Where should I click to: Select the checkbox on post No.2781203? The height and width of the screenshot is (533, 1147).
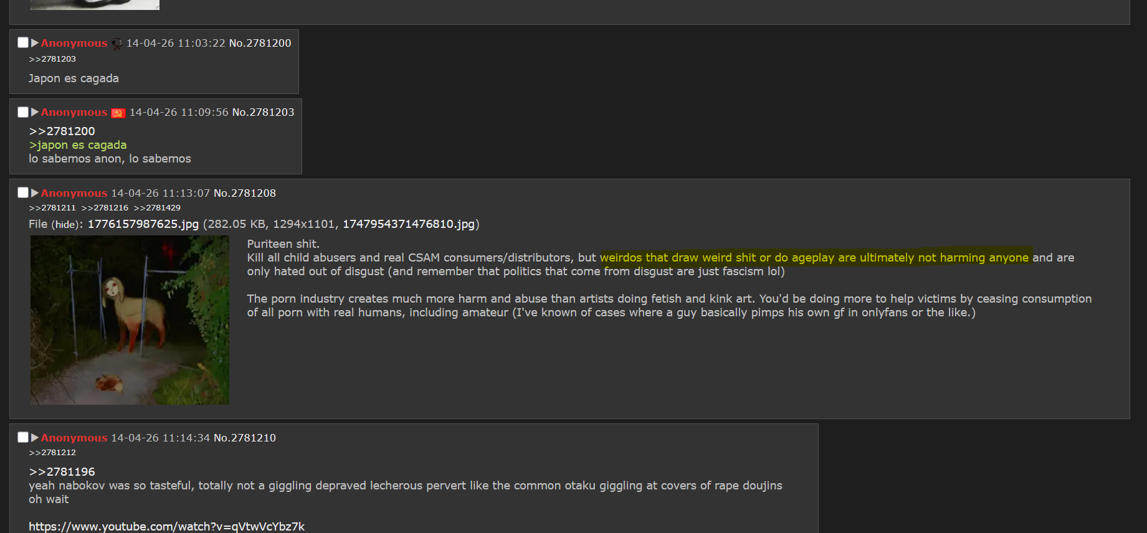point(23,112)
